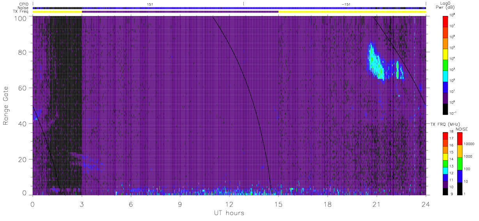Click the green segment of the NOISE colorbar
The height and width of the screenshot is (221, 479).
460,163
